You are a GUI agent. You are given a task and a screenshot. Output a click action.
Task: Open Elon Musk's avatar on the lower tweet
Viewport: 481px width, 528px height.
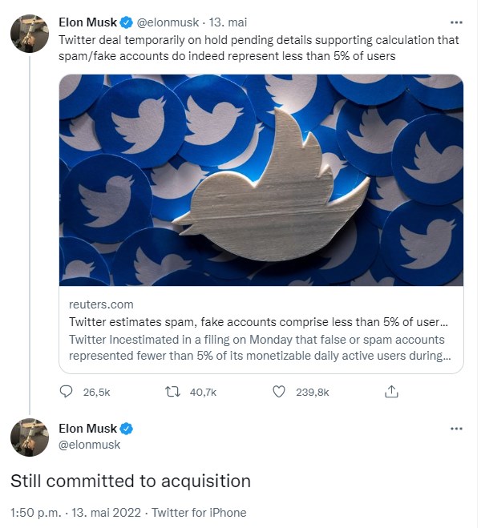tap(30, 437)
